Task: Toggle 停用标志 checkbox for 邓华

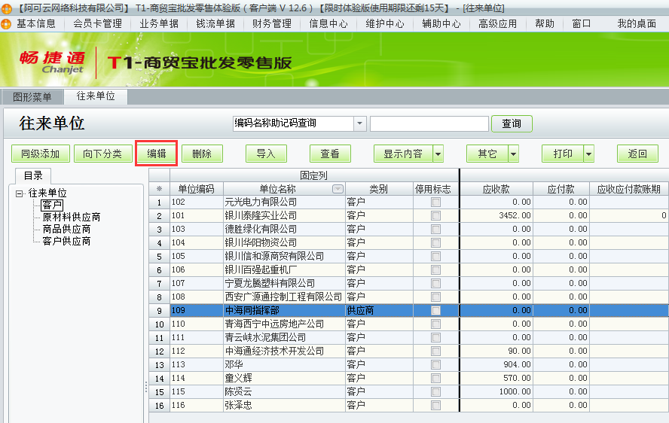Action: 435,365
